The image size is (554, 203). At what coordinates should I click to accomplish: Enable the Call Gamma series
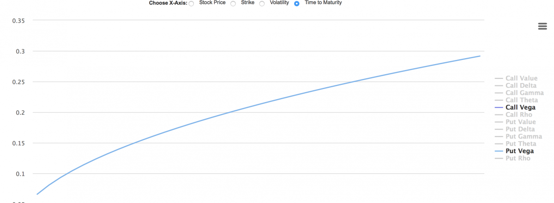[524, 93]
